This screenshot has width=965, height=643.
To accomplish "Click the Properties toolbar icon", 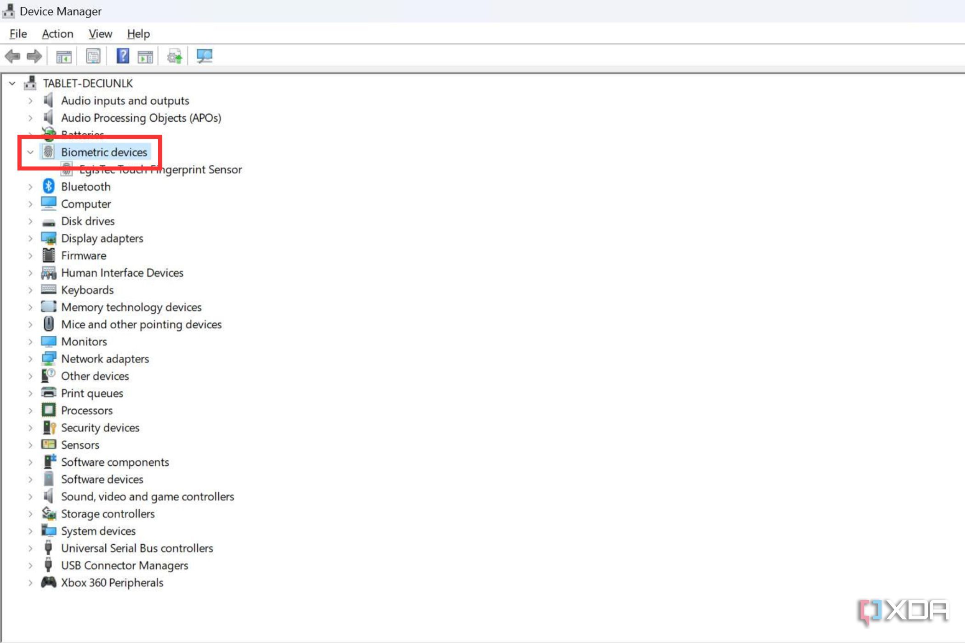I will (93, 56).
